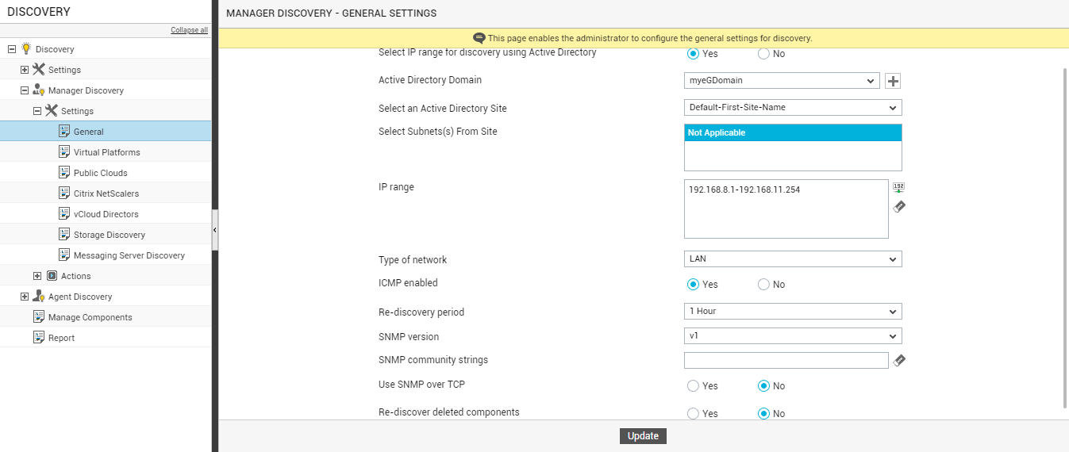This screenshot has width=1069, height=452.
Task: Click the sidebar collapse handle arrow
Action: coord(215,230)
